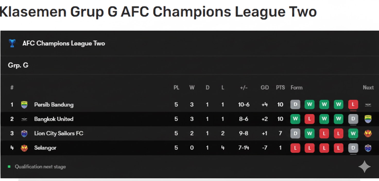Click the Qualification next stage legend
This screenshot has height=181, width=379.
(x=40, y=167)
